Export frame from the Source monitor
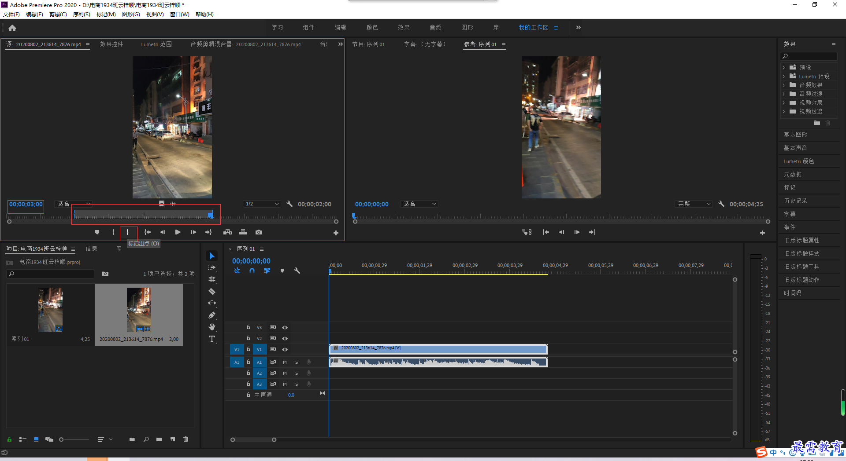 tap(259, 232)
